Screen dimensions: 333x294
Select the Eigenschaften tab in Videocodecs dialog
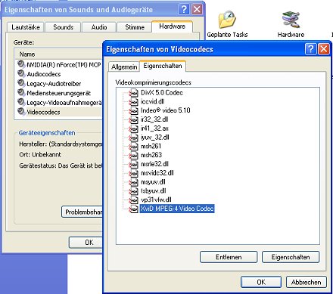click(x=163, y=66)
